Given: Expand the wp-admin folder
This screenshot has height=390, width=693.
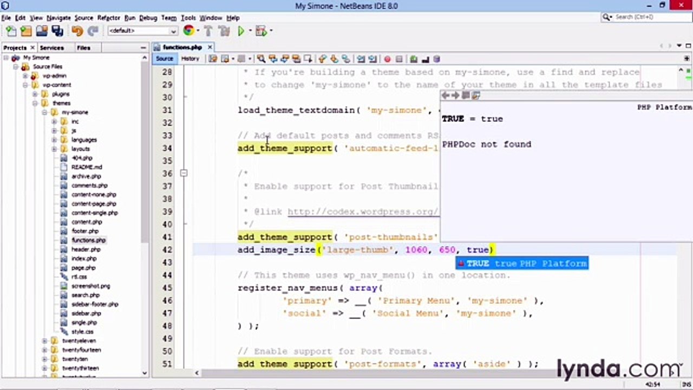Looking at the screenshot, I should (25, 76).
